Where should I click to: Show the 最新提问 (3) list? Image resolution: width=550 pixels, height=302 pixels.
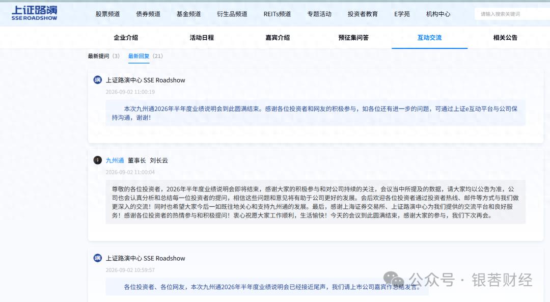[103, 56]
